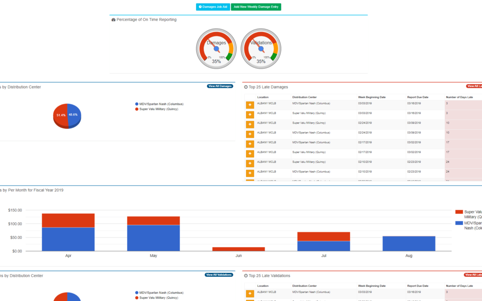Click the red June bar
The image size is (482, 301).
pos(238,249)
